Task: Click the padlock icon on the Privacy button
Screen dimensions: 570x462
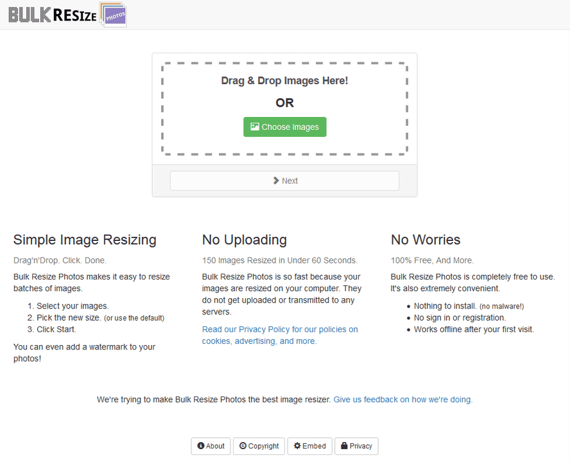Action: [x=344, y=446]
